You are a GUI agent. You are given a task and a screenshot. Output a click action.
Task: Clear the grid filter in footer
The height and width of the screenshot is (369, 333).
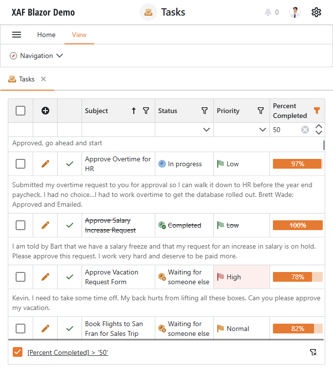coord(313,352)
